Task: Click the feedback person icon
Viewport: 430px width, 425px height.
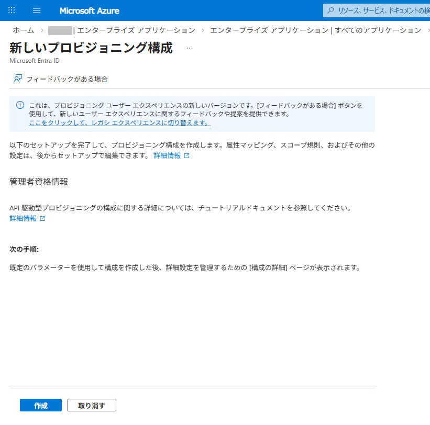Action: click(x=18, y=79)
